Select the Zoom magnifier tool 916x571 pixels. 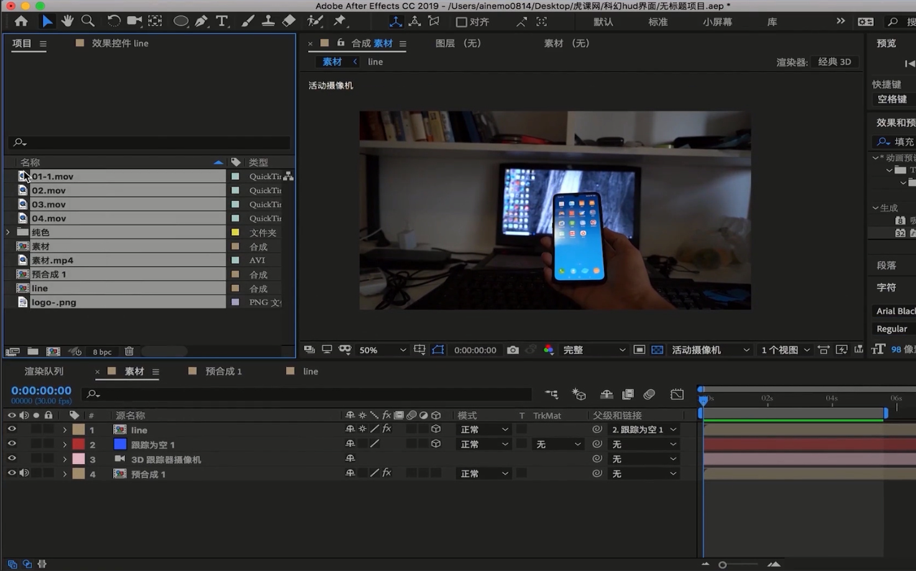(88, 21)
